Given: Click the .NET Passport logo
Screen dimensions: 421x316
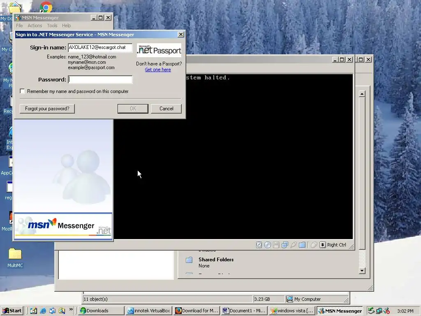Looking at the screenshot, I should [x=159, y=50].
